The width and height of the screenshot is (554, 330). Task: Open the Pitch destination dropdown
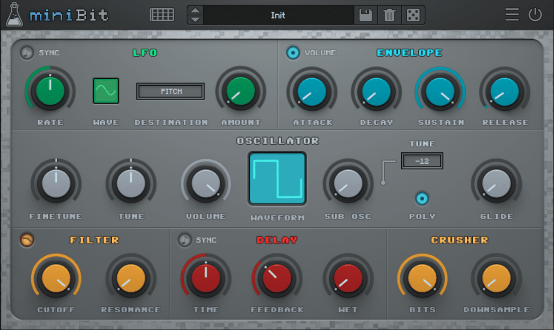[170, 91]
